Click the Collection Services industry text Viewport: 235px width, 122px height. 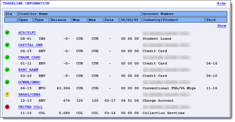click(x=163, y=113)
